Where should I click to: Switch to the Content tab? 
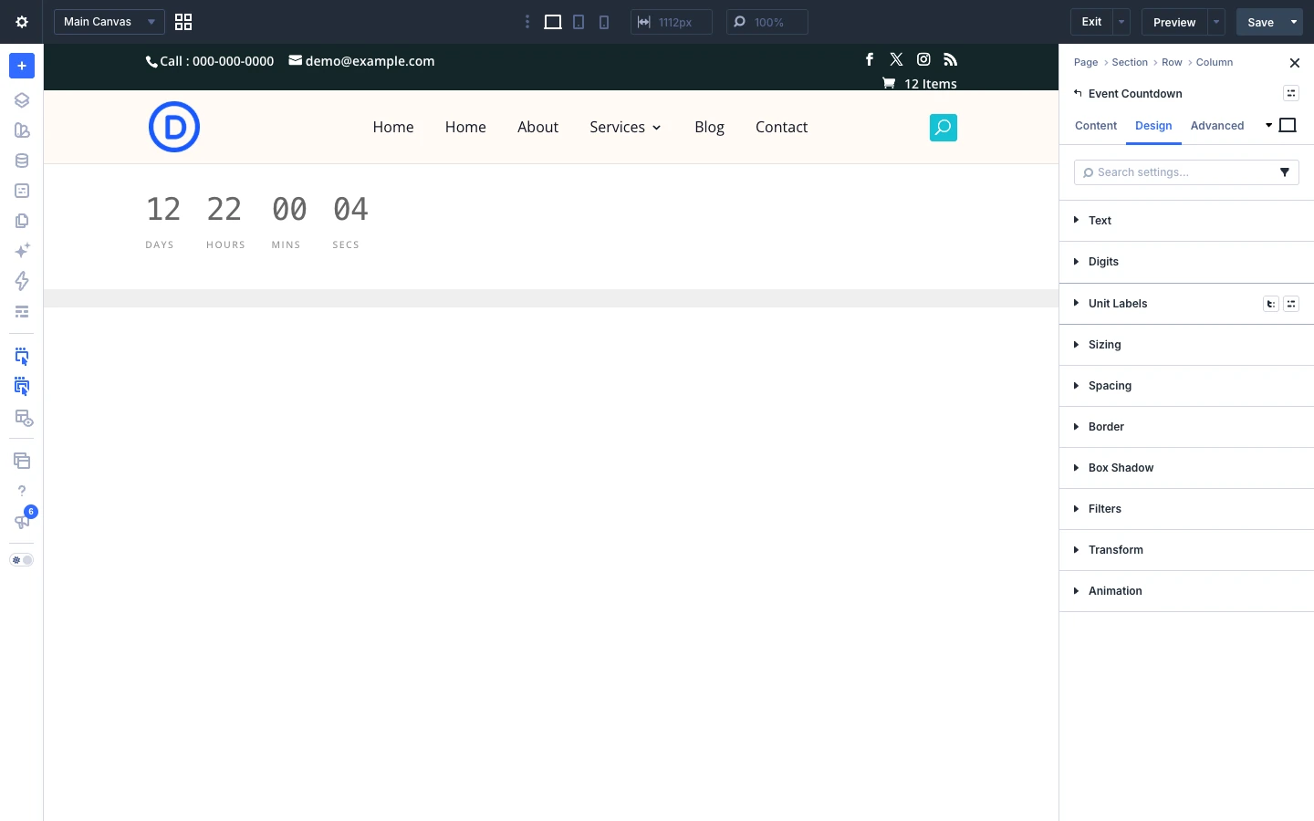click(1096, 126)
